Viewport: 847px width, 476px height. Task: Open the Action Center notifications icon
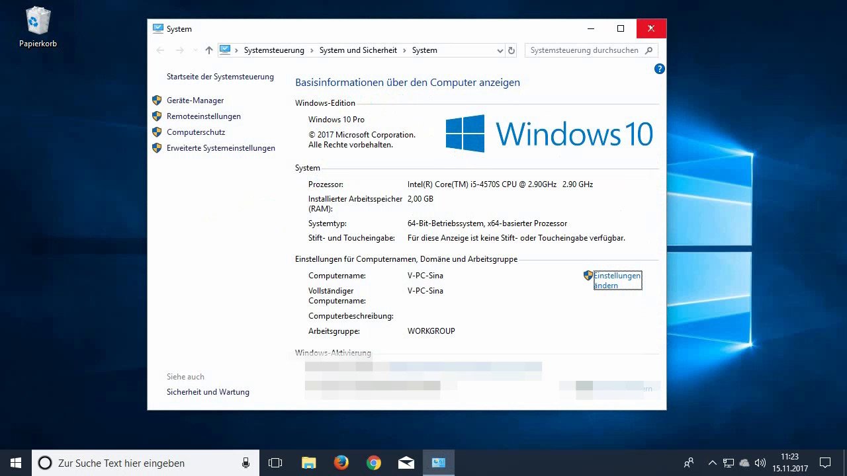(x=825, y=463)
